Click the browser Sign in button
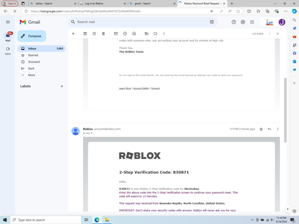Viewport: 299px width, 224px height. pos(10,4)
